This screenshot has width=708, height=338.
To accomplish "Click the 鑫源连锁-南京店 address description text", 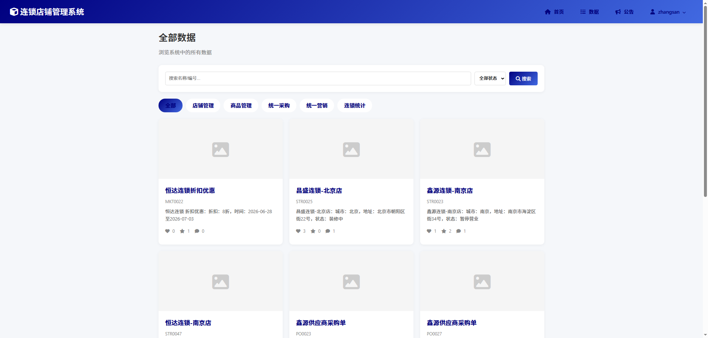I will (x=481, y=215).
